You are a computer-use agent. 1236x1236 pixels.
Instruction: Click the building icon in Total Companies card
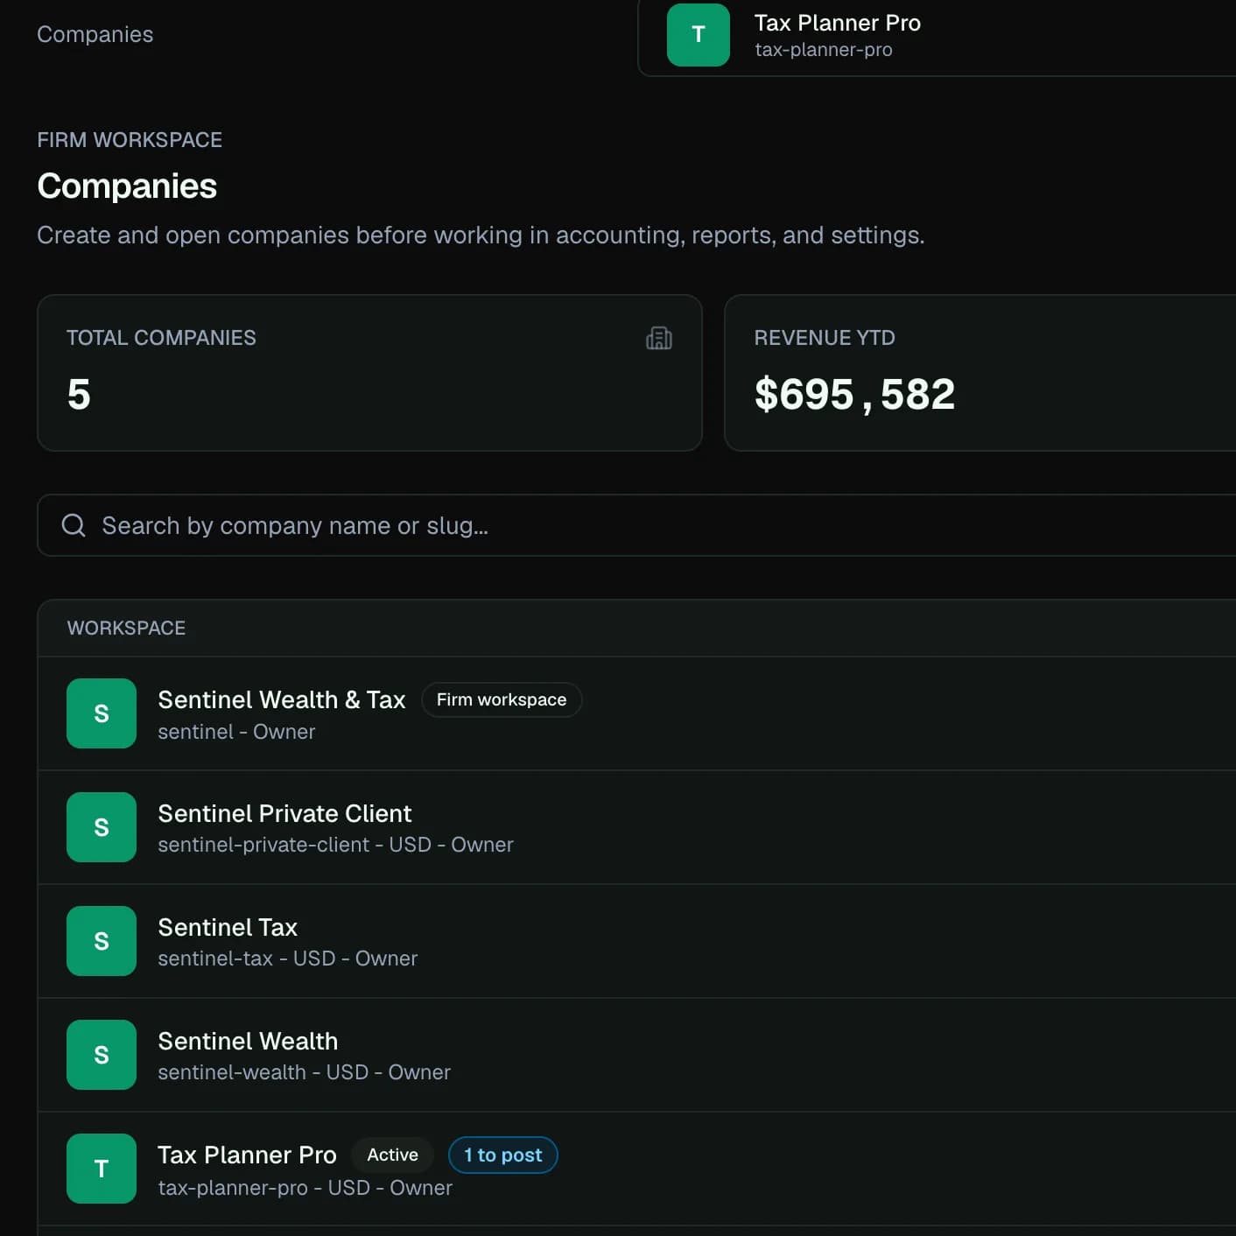tap(659, 338)
